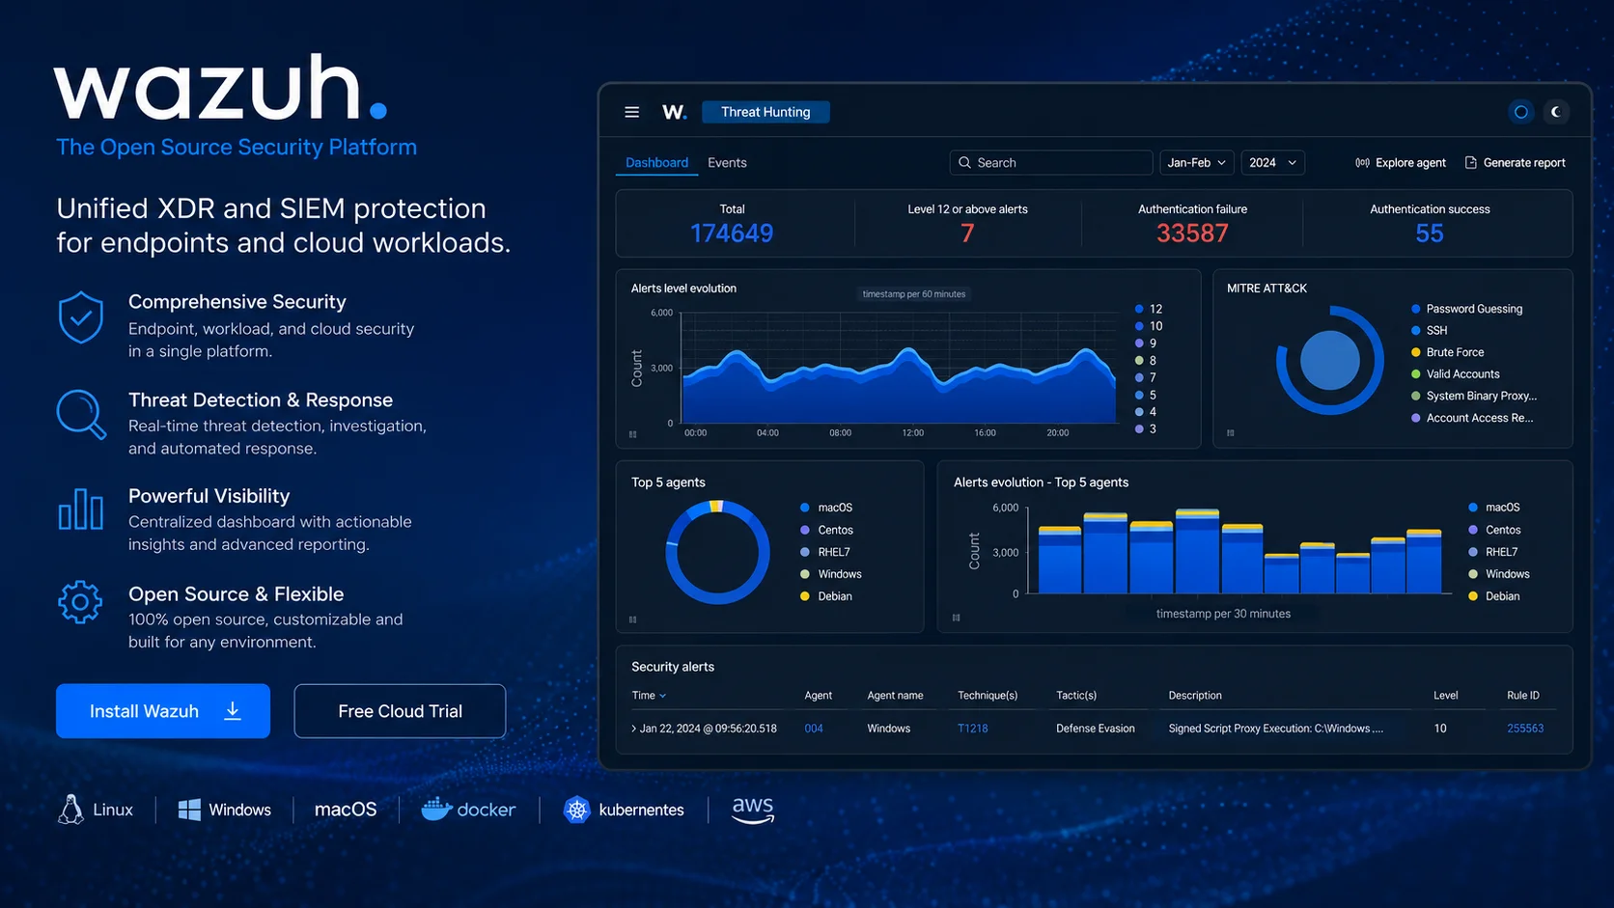Toggle Password Guessing in MITRE legend
This screenshot has width=1614, height=908.
click(x=1467, y=309)
